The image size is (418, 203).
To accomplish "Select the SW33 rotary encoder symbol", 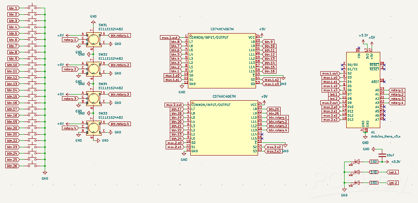I will (93, 128).
